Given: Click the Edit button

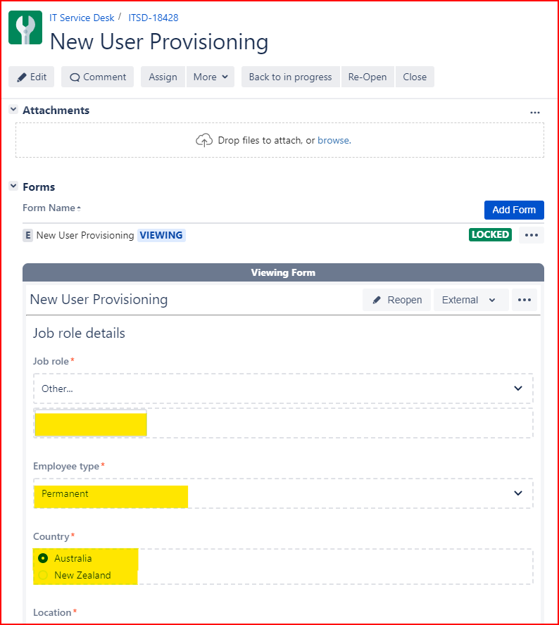Looking at the screenshot, I should click(x=31, y=77).
